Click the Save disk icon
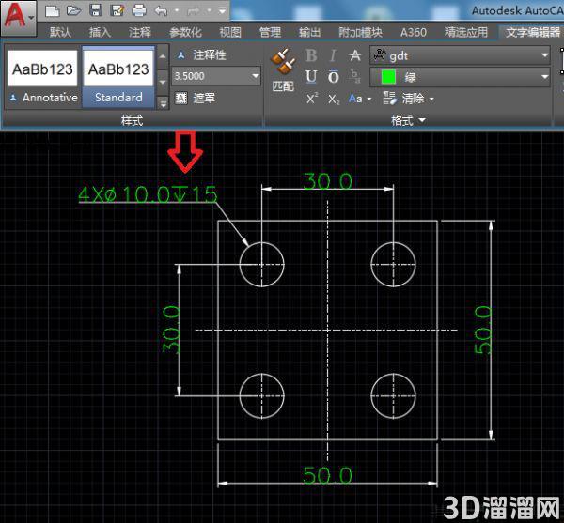Screen dimensions: 564x523 tap(96, 10)
